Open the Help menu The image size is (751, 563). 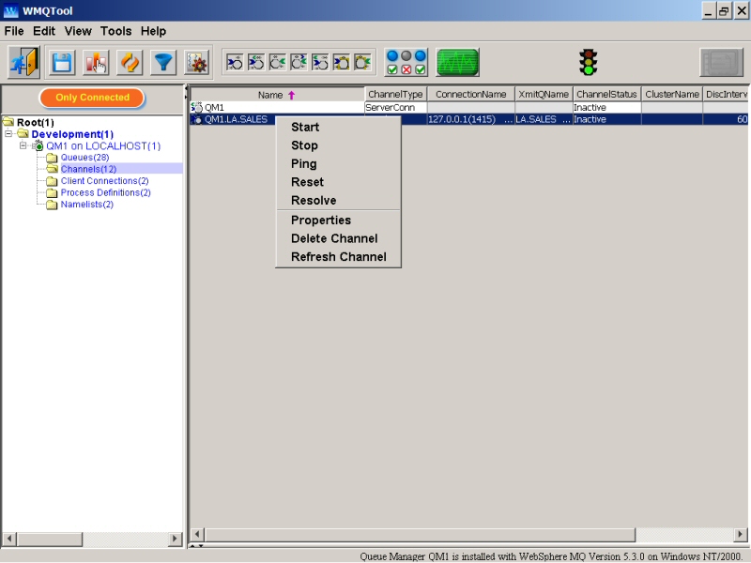[153, 31]
